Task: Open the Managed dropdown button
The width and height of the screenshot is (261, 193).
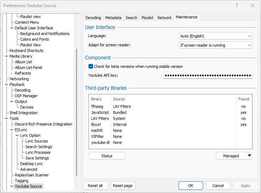Action: point(234,156)
